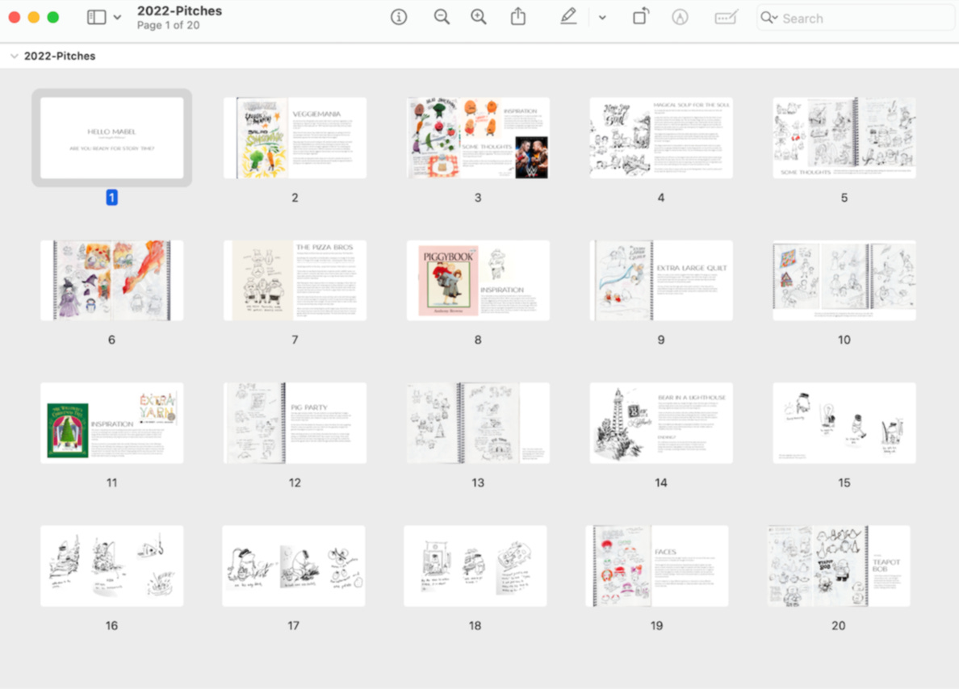The image size is (959, 689).
Task: Select page 5 sketchbook thumbnail
Action: point(844,137)
